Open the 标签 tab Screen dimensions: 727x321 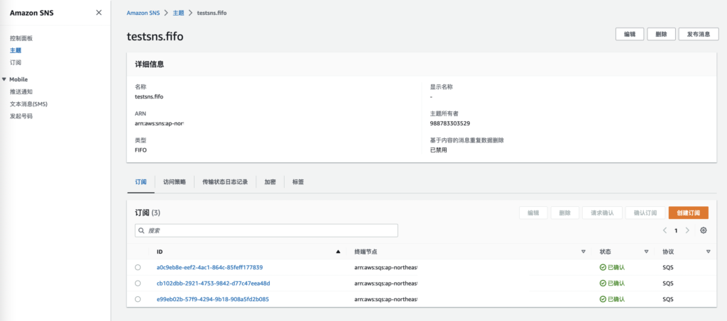coord(298,182)
